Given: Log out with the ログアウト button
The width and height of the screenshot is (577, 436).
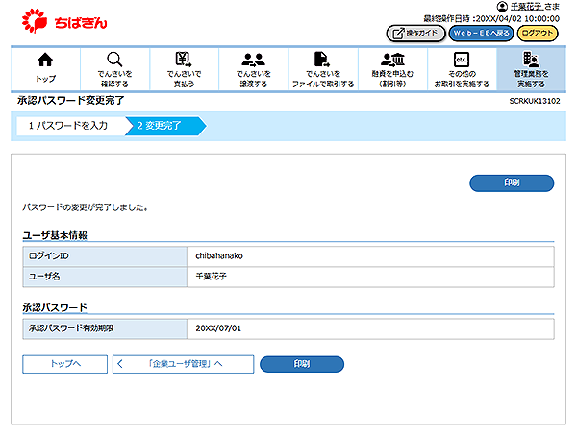Looking at the screenshot, I should [x=538, y=34].
